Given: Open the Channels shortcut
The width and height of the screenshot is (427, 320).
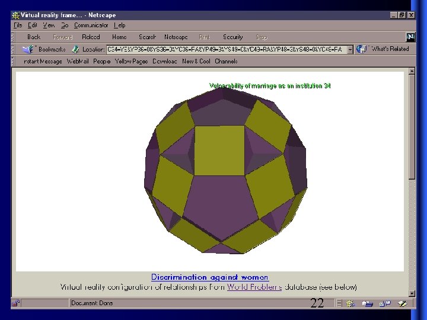Looking at the screenshot, I should tap(226, 62).
